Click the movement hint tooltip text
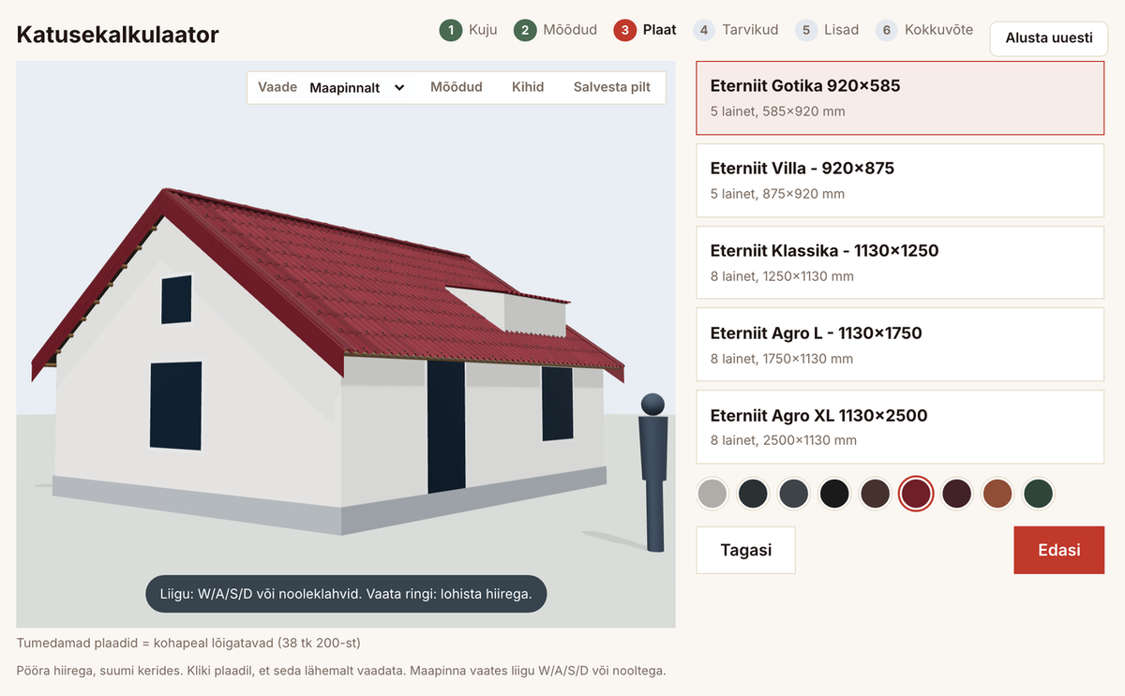Screen dimensions: 1125x696 (346, 594)
